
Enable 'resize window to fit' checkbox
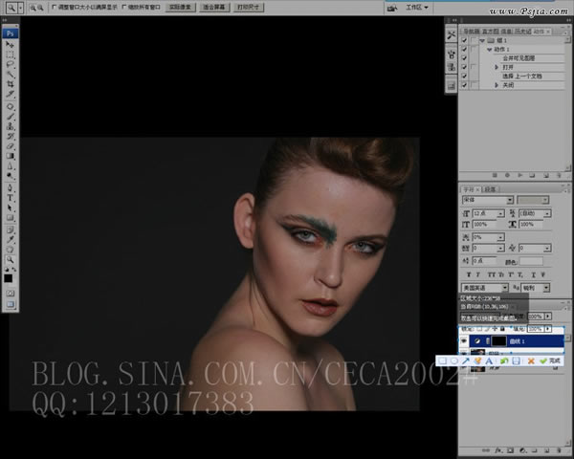tap(55, 7)
